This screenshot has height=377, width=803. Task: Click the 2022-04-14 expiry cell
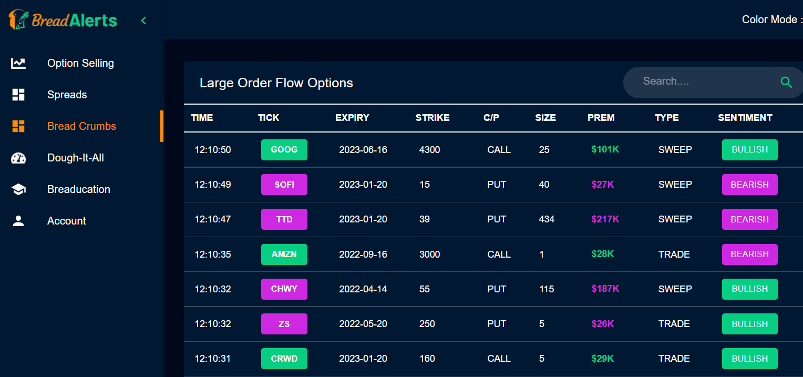point(363,289)
